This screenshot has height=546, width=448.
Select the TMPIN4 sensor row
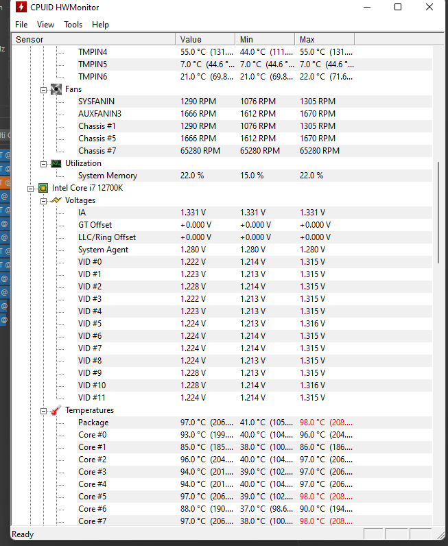(x=255, y=52)
